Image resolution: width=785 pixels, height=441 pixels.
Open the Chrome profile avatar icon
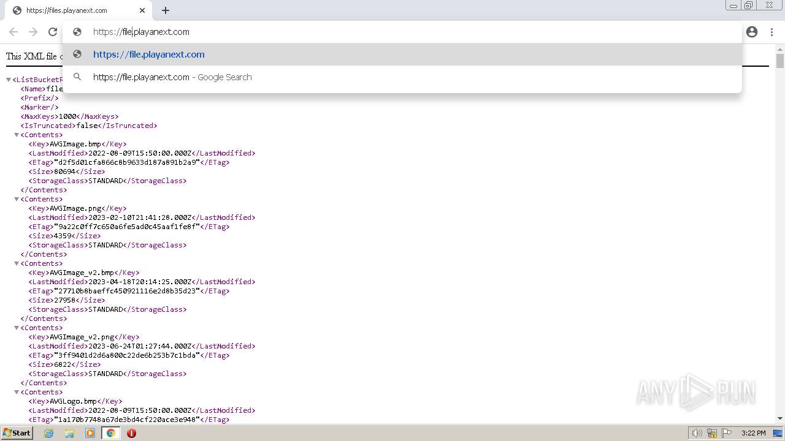pyautogui.click(x=752, y=32)
